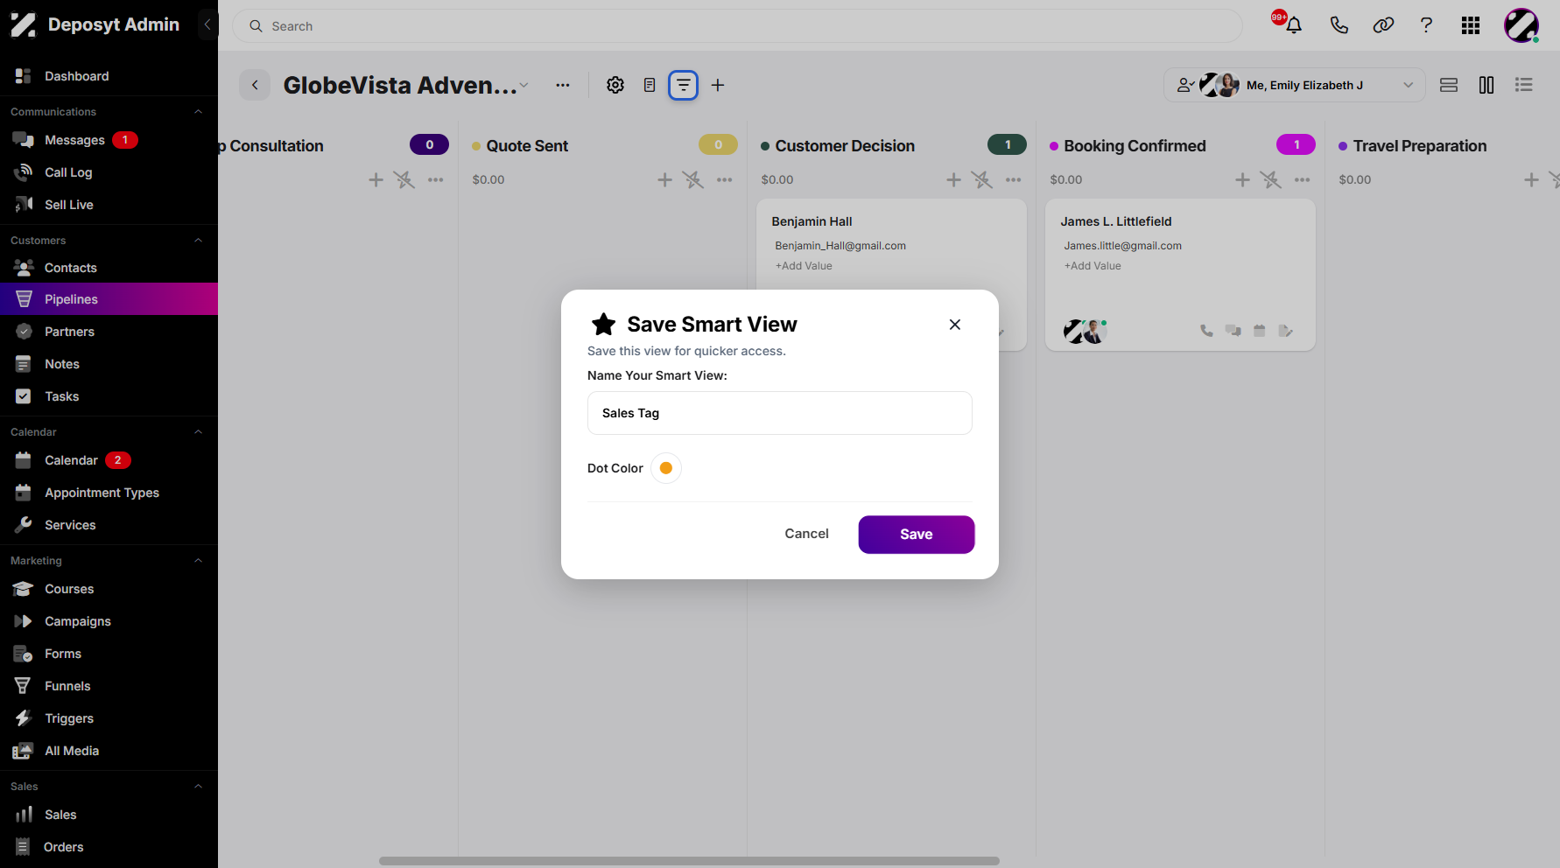Click +Add Value on James L. Littlefield card
Screen dimensions: 1560x868
[x=1093, y=266]
